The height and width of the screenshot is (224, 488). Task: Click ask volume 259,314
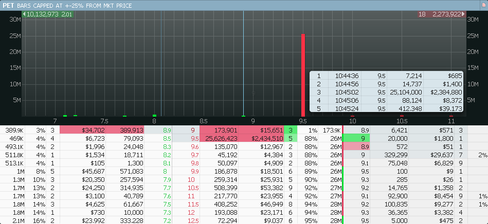pyautogui.click(x=226, y=179)
